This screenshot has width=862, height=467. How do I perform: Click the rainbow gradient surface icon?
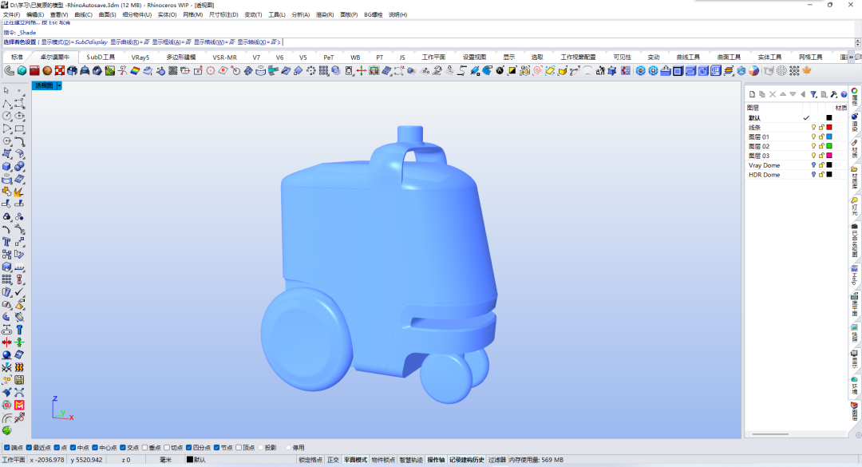click(x=135, y=70)
